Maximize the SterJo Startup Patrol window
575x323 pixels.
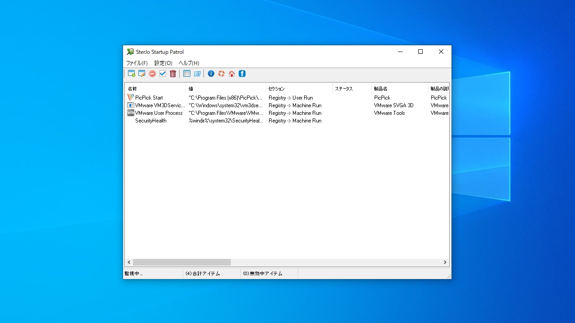point(420,52)
